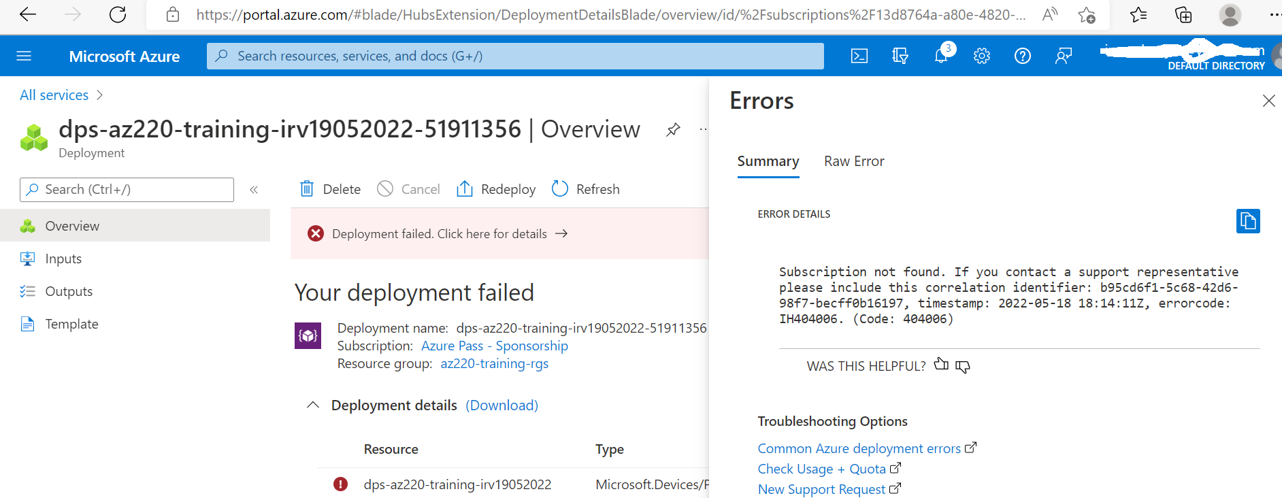Screen dimensions: 1282x498
Task: Collapse the left navigation menu chevron
Action: 254,190
